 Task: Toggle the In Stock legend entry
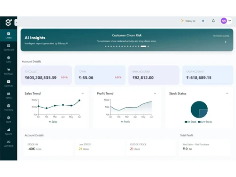191,122
